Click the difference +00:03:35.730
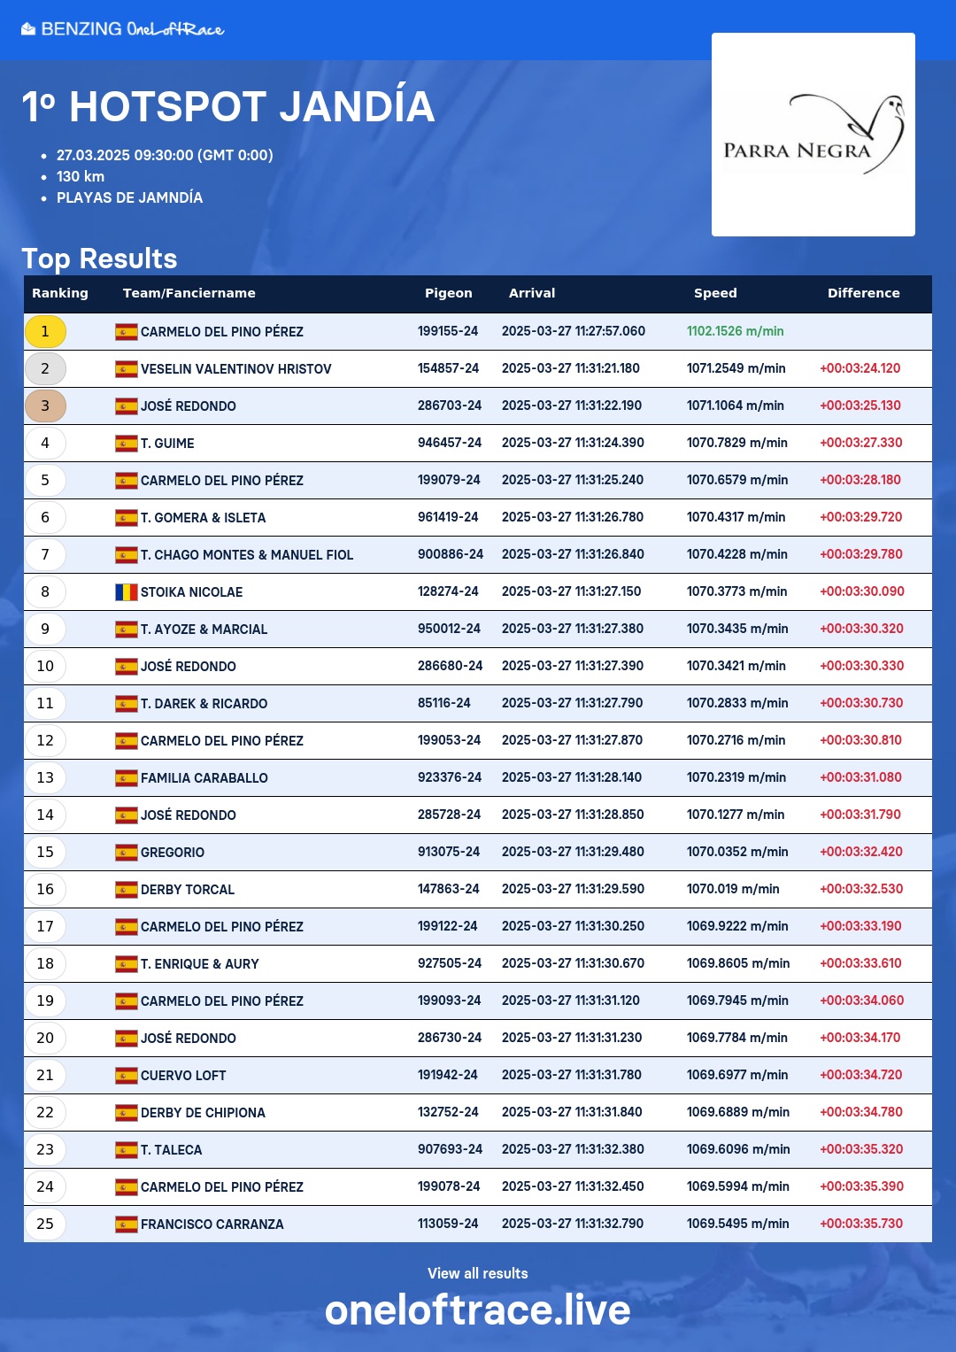The height and width of the screenshot is (1352, 956). pos(861,1224)
